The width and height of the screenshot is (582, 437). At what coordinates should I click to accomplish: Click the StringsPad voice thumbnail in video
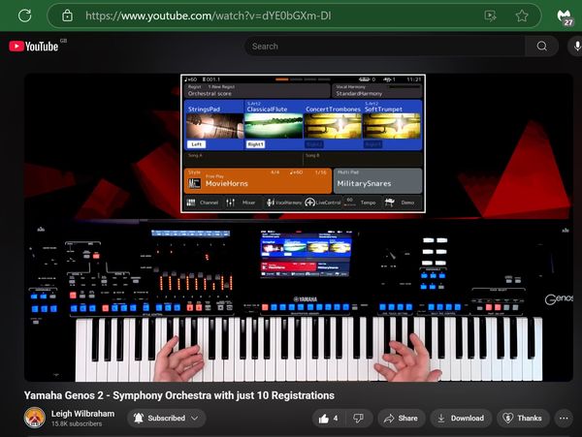(214, 126)
